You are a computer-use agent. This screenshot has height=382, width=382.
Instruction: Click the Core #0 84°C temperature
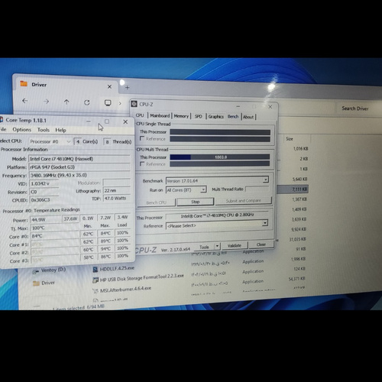pos(55,236)
